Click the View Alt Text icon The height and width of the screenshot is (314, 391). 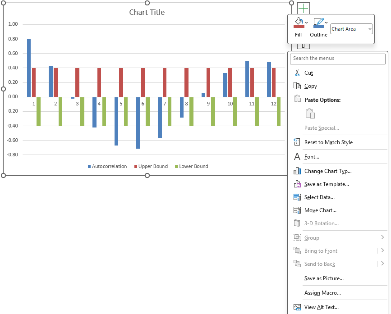297,307
